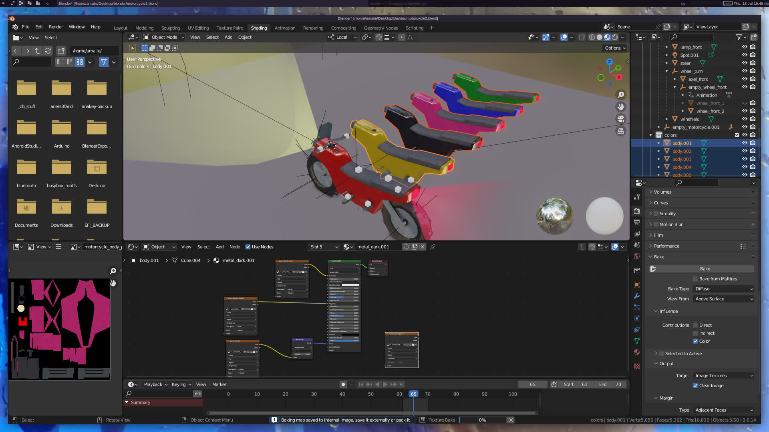Image resolution: width=769 pixels, height=432 pixels.
Task: Expand the Performance panel
Action: coord(666,246)
